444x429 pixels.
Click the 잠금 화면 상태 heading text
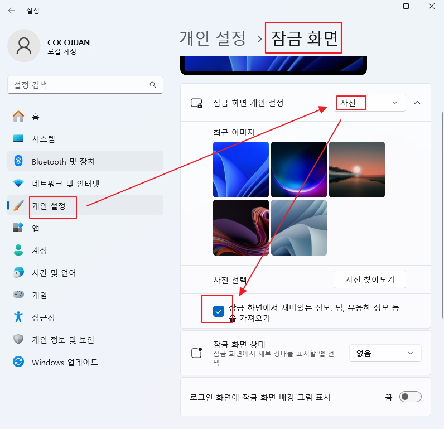click(x=239, y=344)
